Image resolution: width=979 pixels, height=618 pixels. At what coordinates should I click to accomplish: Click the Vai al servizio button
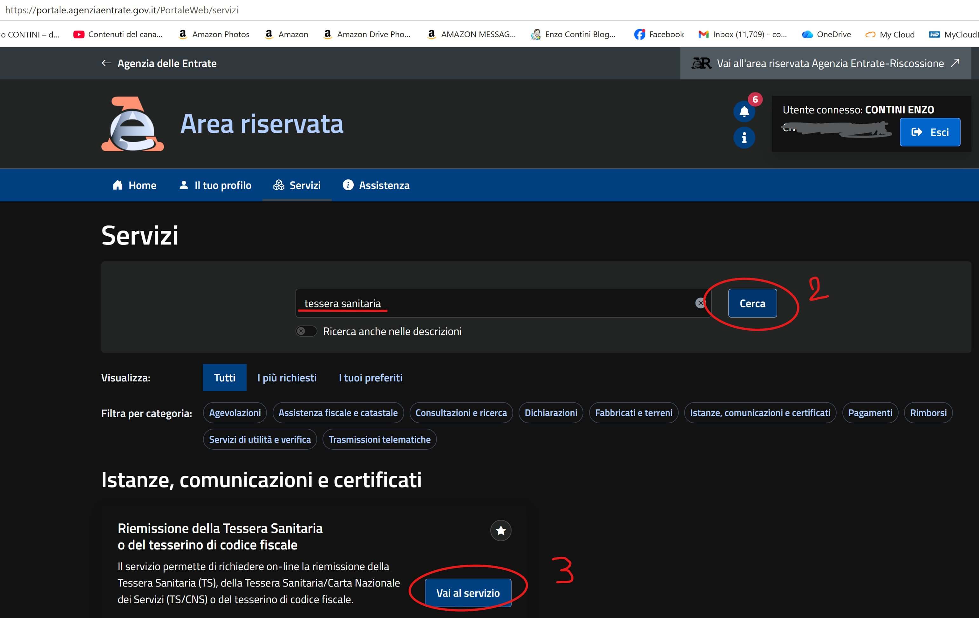468,593
